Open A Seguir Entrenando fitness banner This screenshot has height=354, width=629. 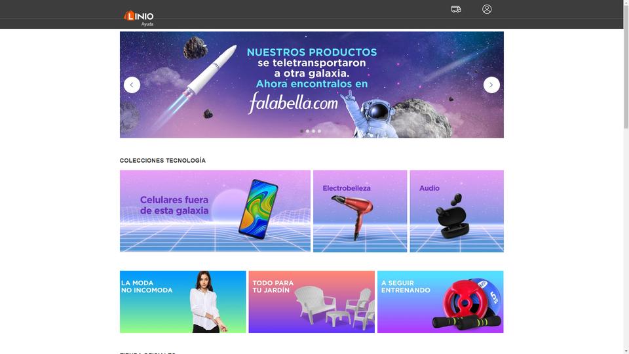[440, 302]
